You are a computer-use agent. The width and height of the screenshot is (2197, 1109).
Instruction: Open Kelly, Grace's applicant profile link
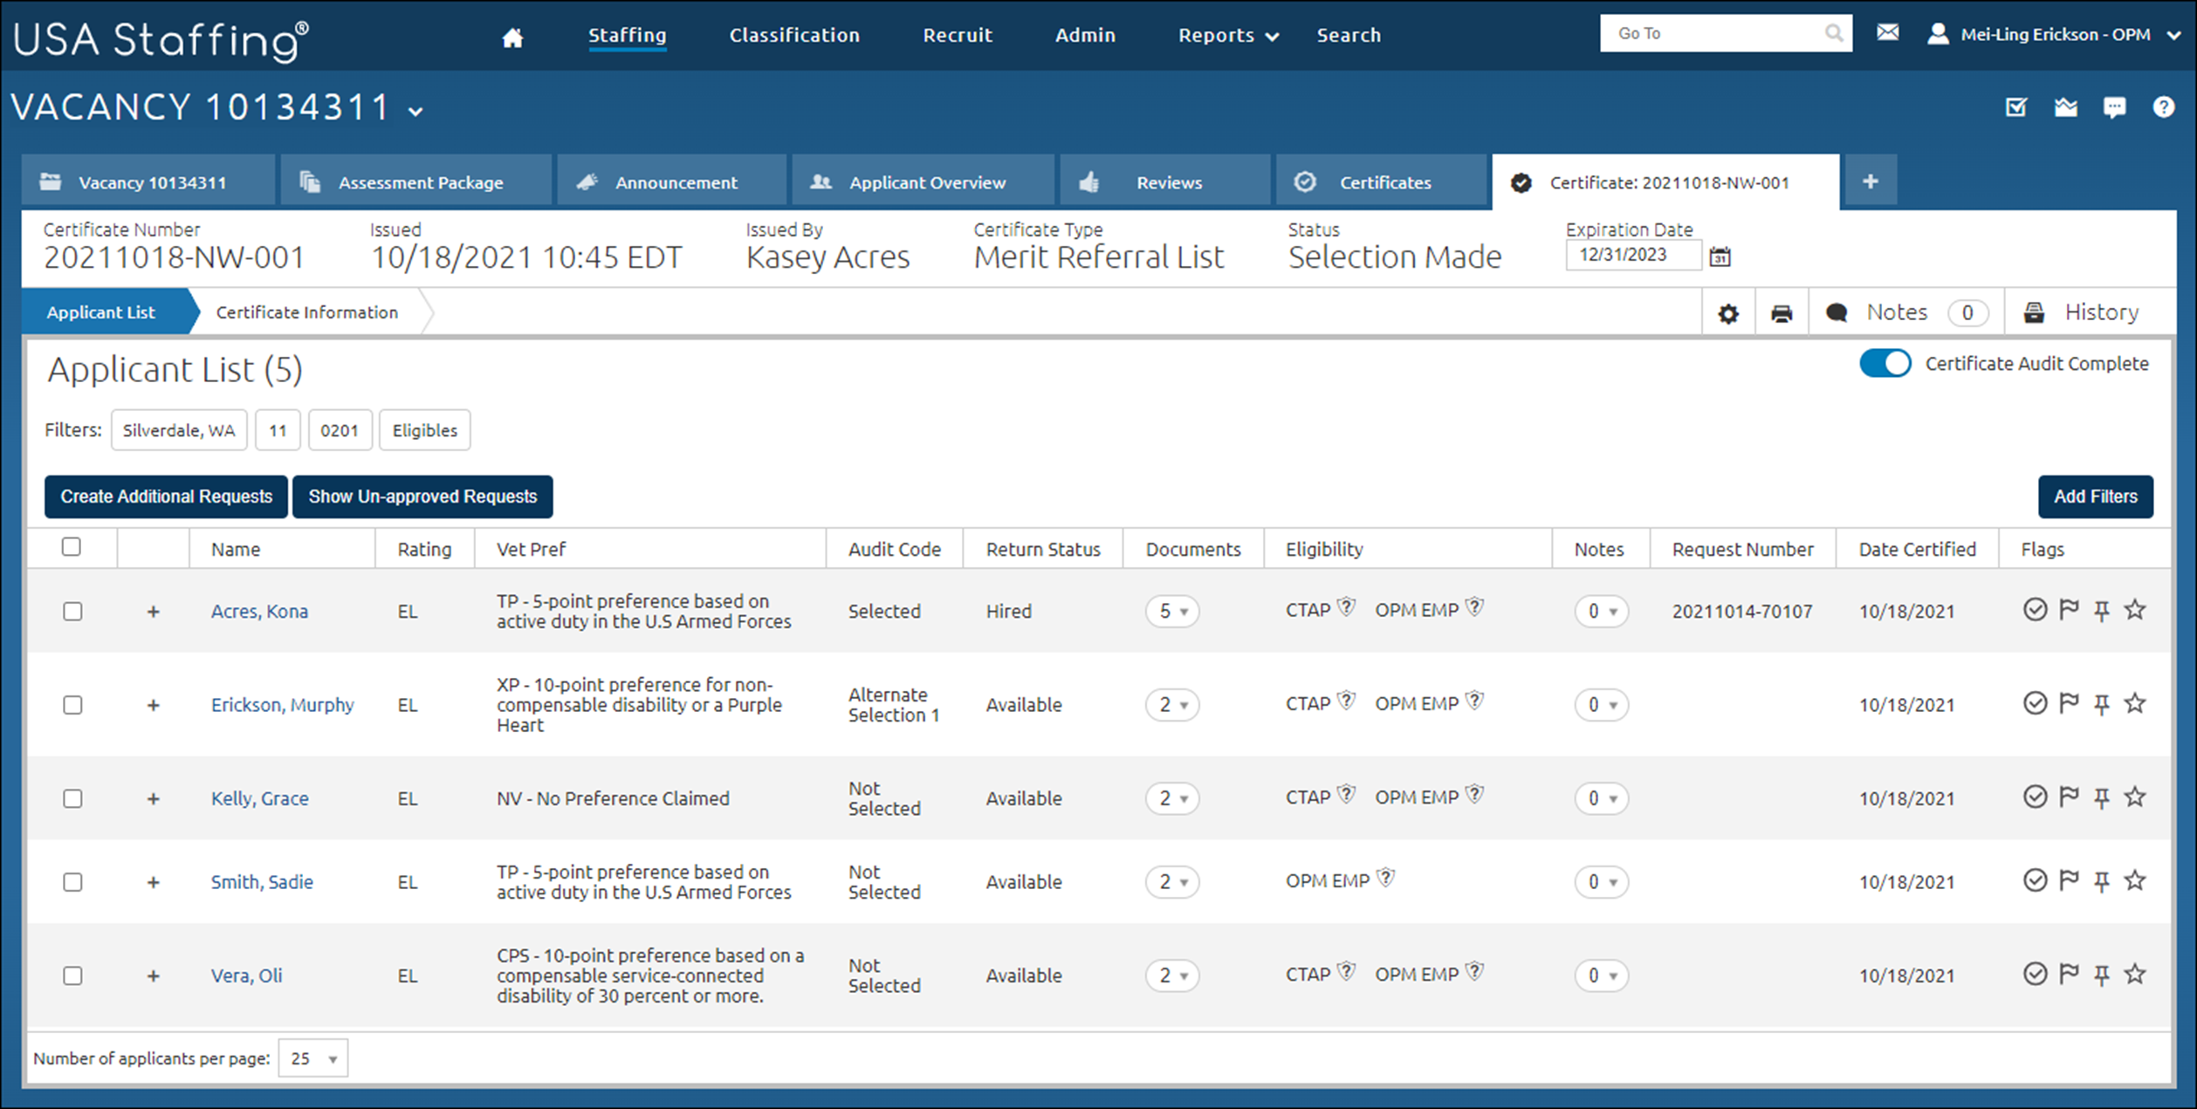(x=259, y=798)
